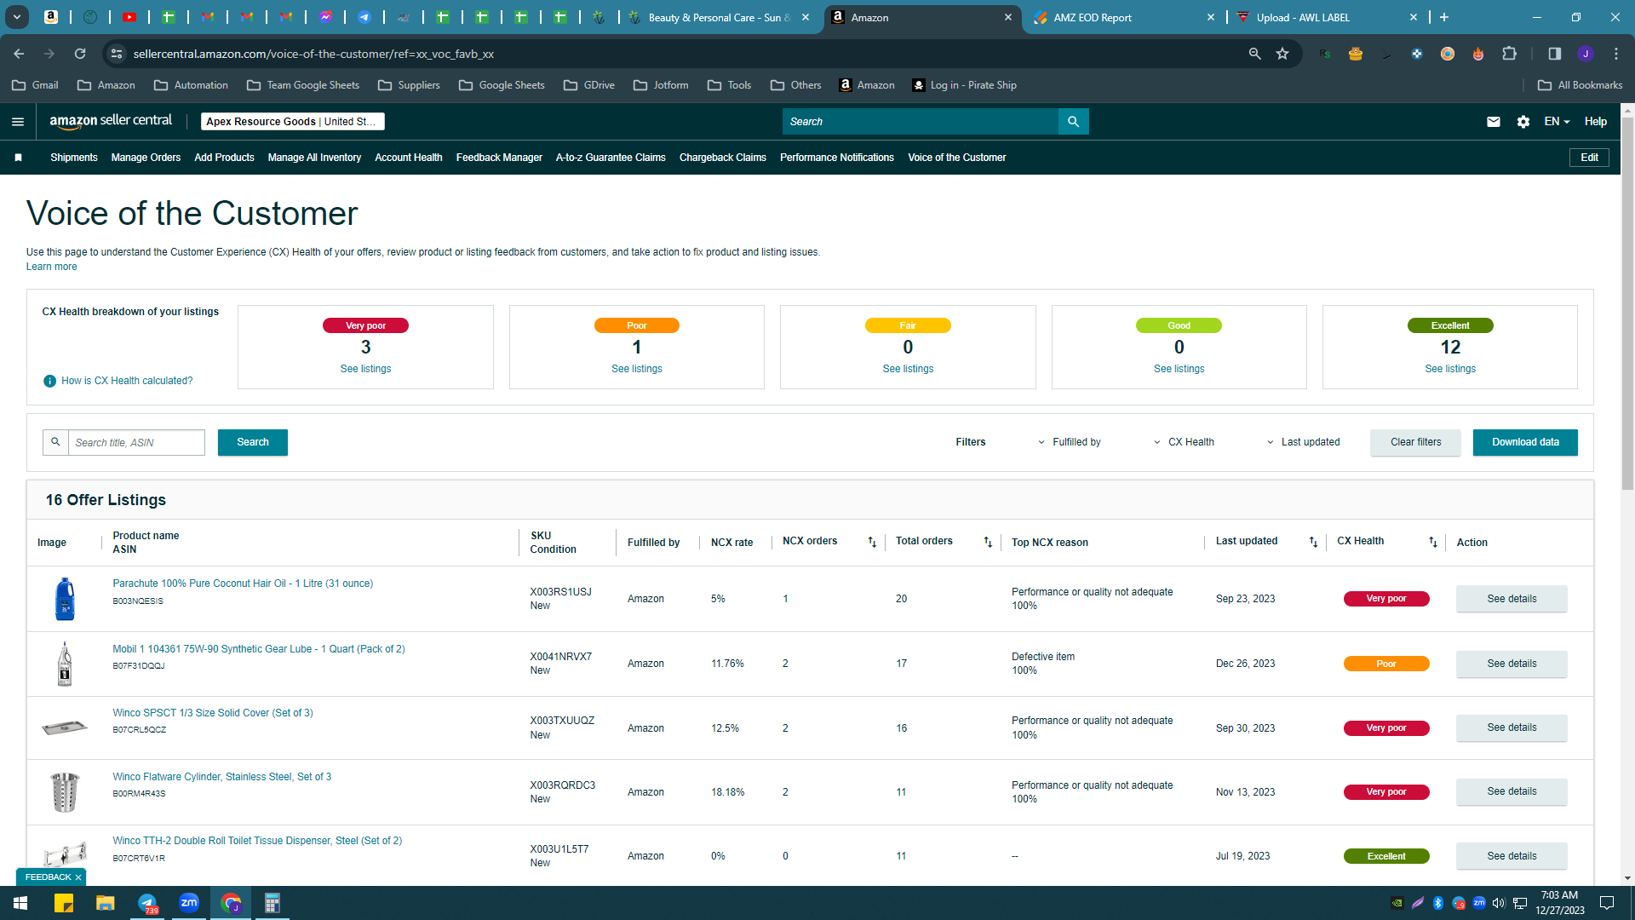
Task: Click the bookmark flag icon in the favorites bar
Action: [18, 158]
